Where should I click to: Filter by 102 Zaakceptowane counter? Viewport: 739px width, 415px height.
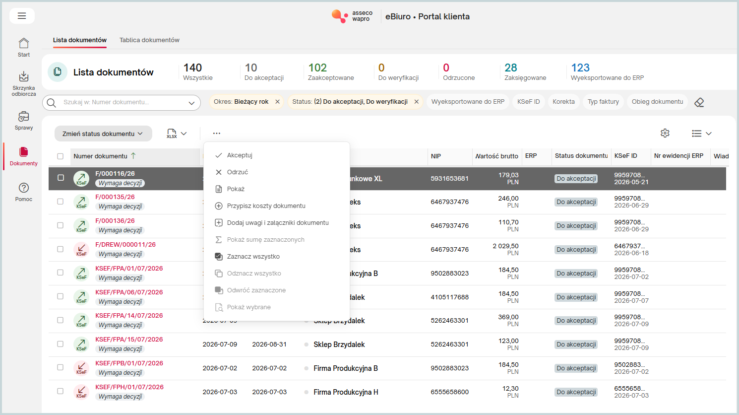click(331, 72)
